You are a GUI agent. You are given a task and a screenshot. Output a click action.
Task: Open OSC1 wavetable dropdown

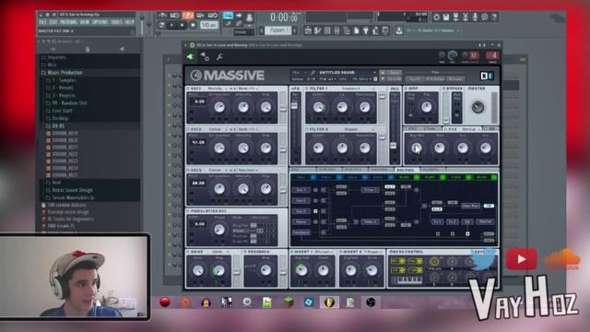[218, 89]
